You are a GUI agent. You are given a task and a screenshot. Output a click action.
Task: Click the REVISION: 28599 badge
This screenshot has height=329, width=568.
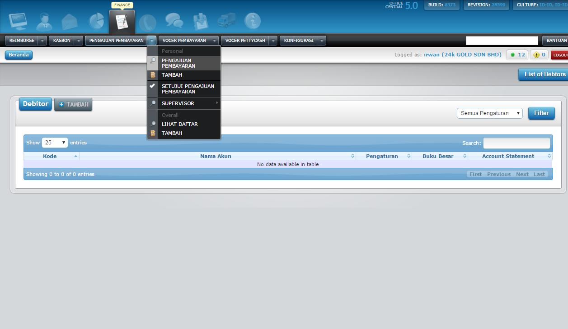487,5
